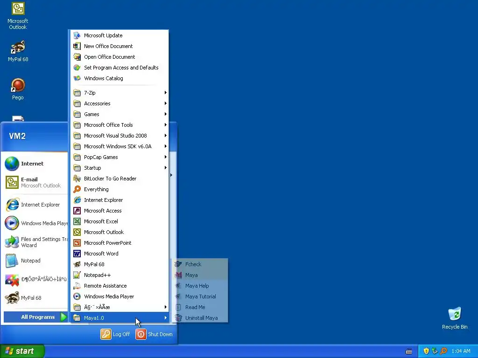The height and width of the screenshot is (358, 478).
Task: Launch the Everything search icon
Action: 77,189
